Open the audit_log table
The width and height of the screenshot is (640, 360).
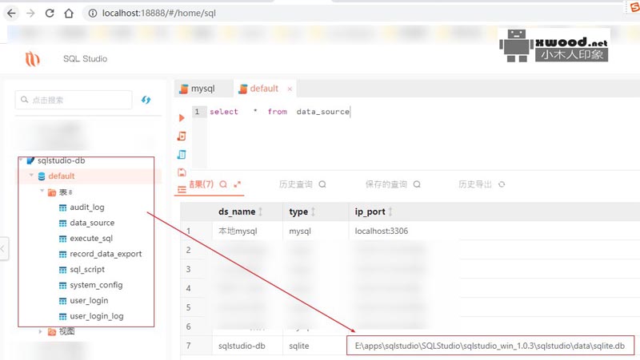[87, 208]
